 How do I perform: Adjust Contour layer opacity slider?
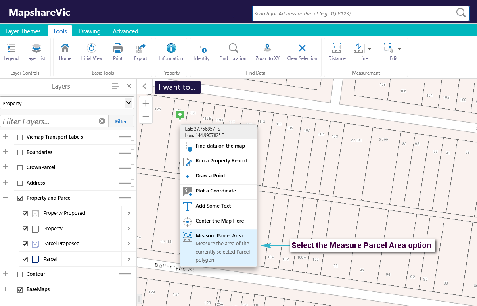tap(127, 275)
